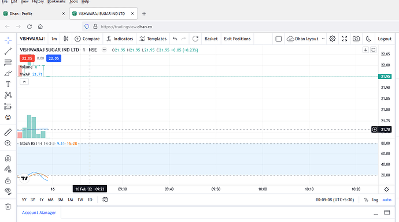
Task: Open the go to date calendar
Action: tap(105, 200)
